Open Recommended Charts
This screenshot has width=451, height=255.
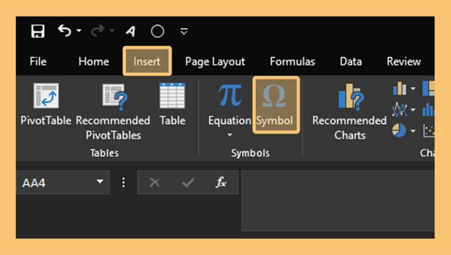pos(349,112)
